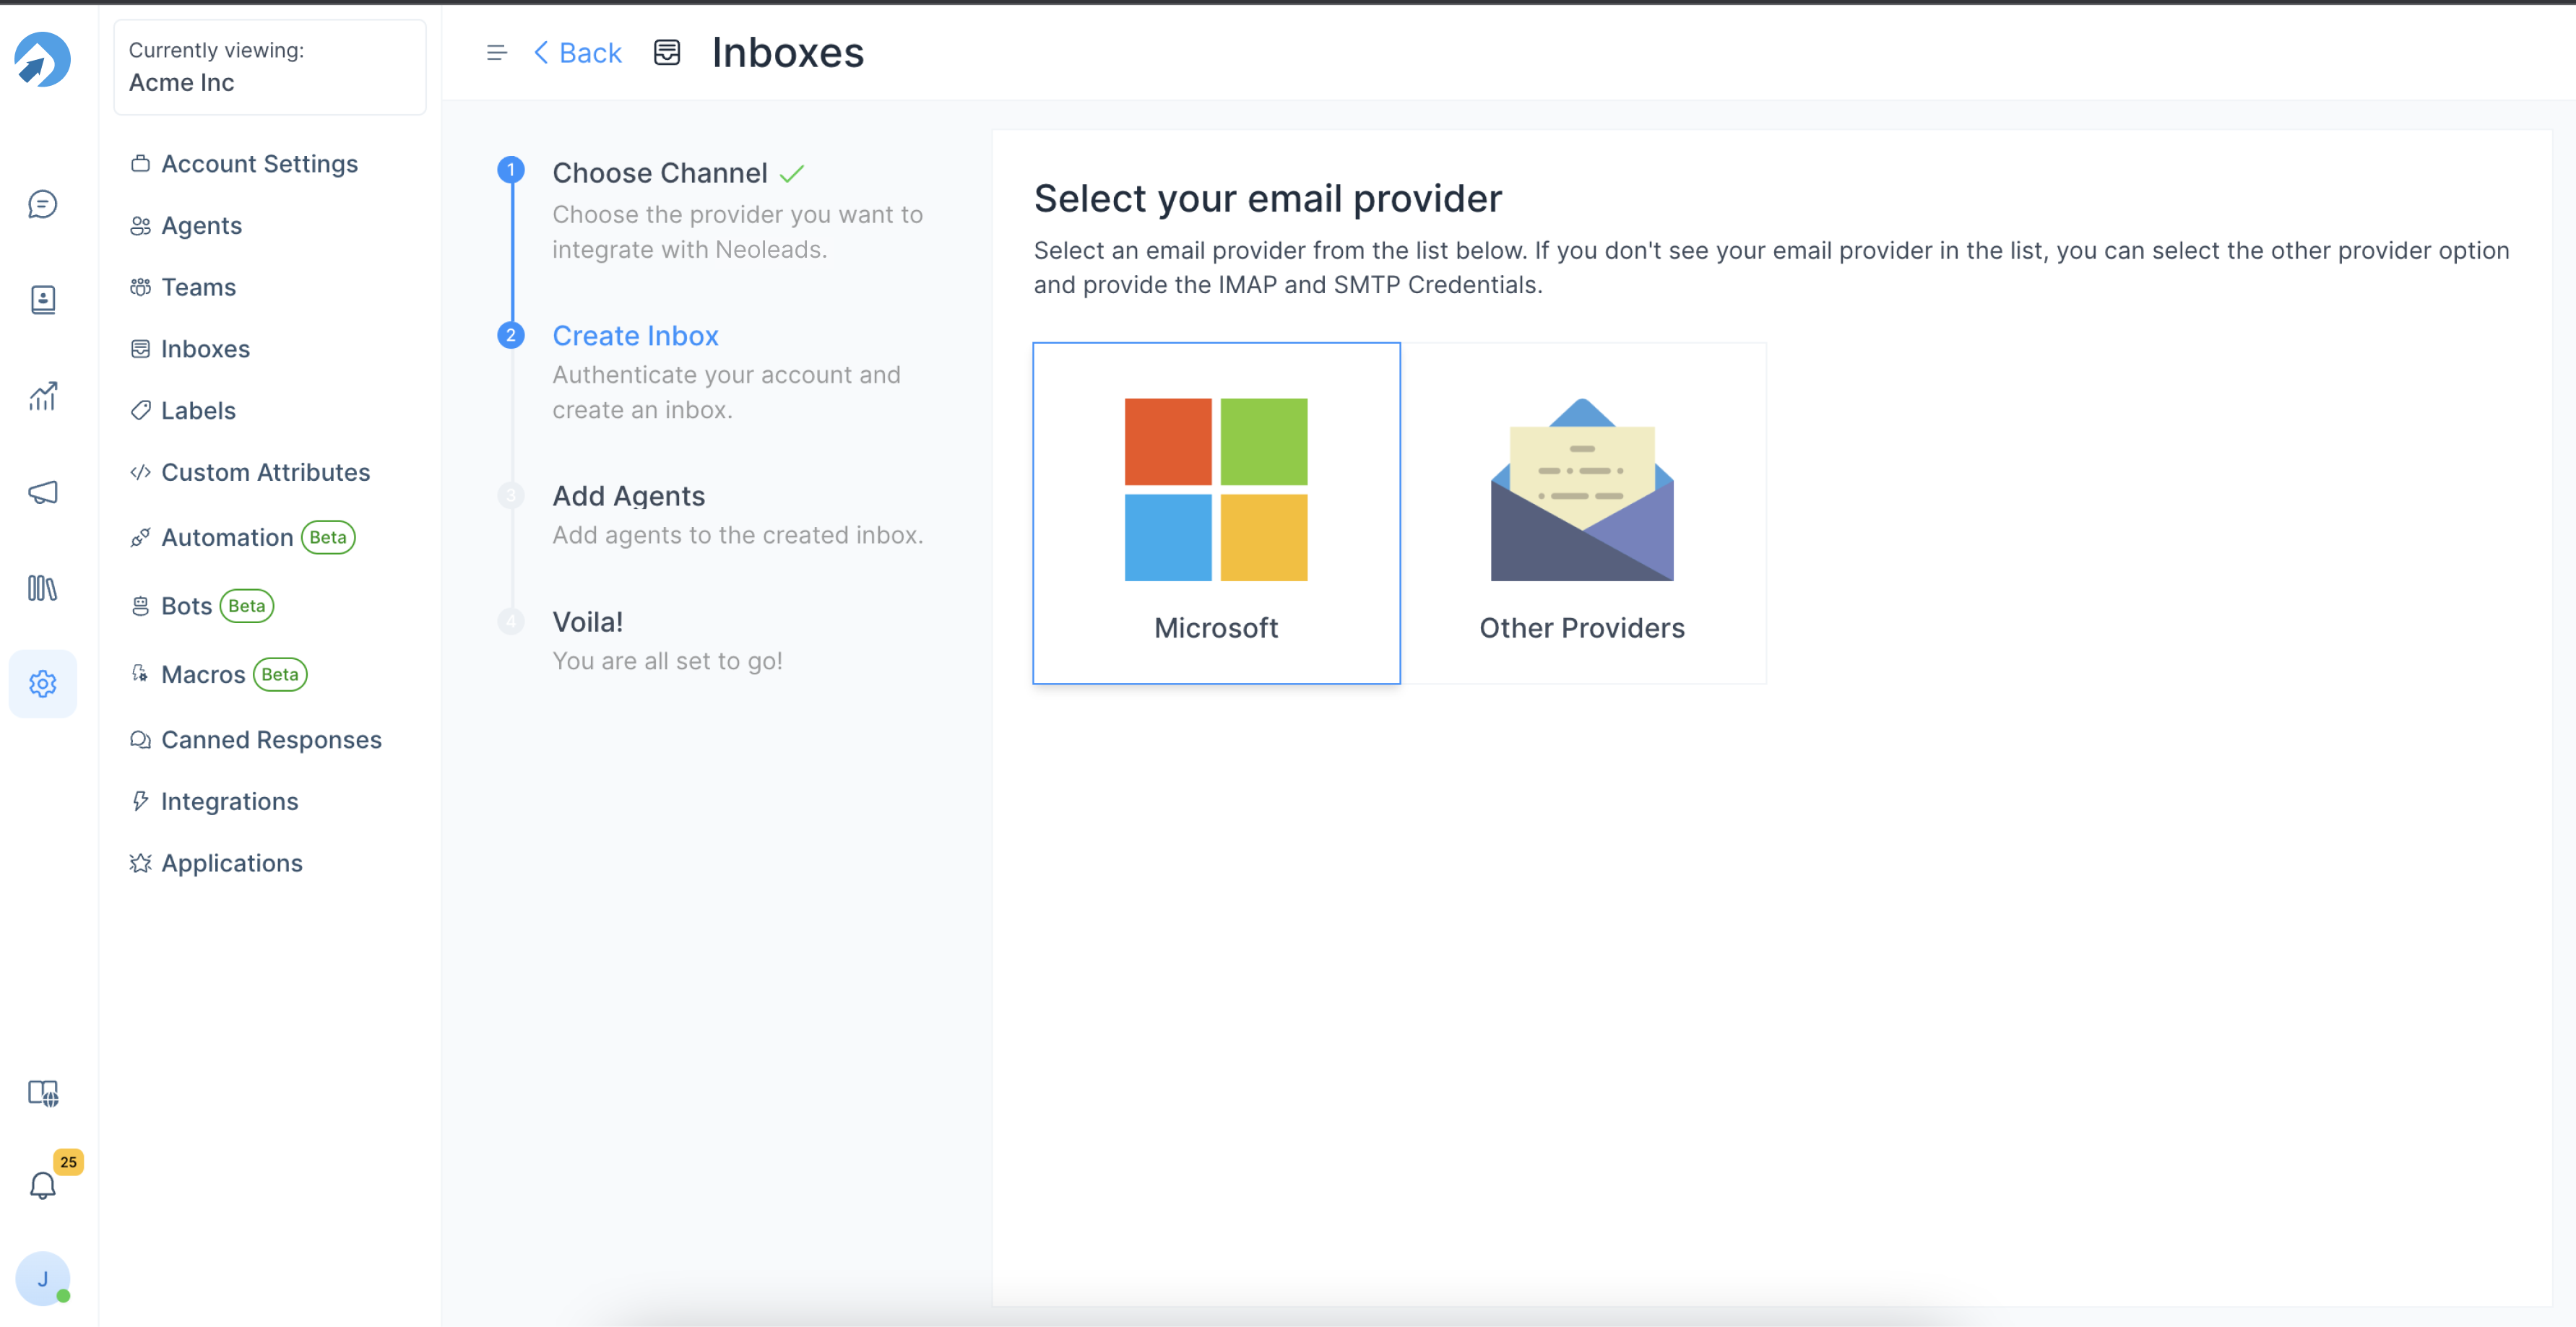Image resolution: width=2576 pixels, height=1327 pixels.
Task: Toggle sidebar with hamburger menu icon
Action: [496, 53]
